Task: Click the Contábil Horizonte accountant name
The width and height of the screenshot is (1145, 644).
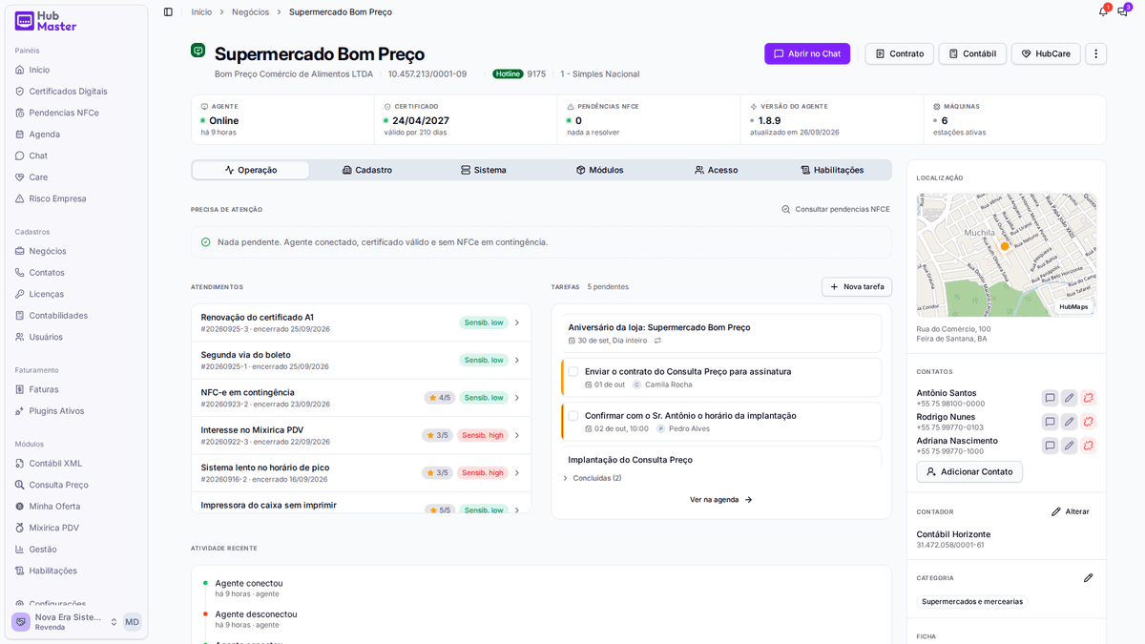Action: pyautogui.click(x=953, y=534)
